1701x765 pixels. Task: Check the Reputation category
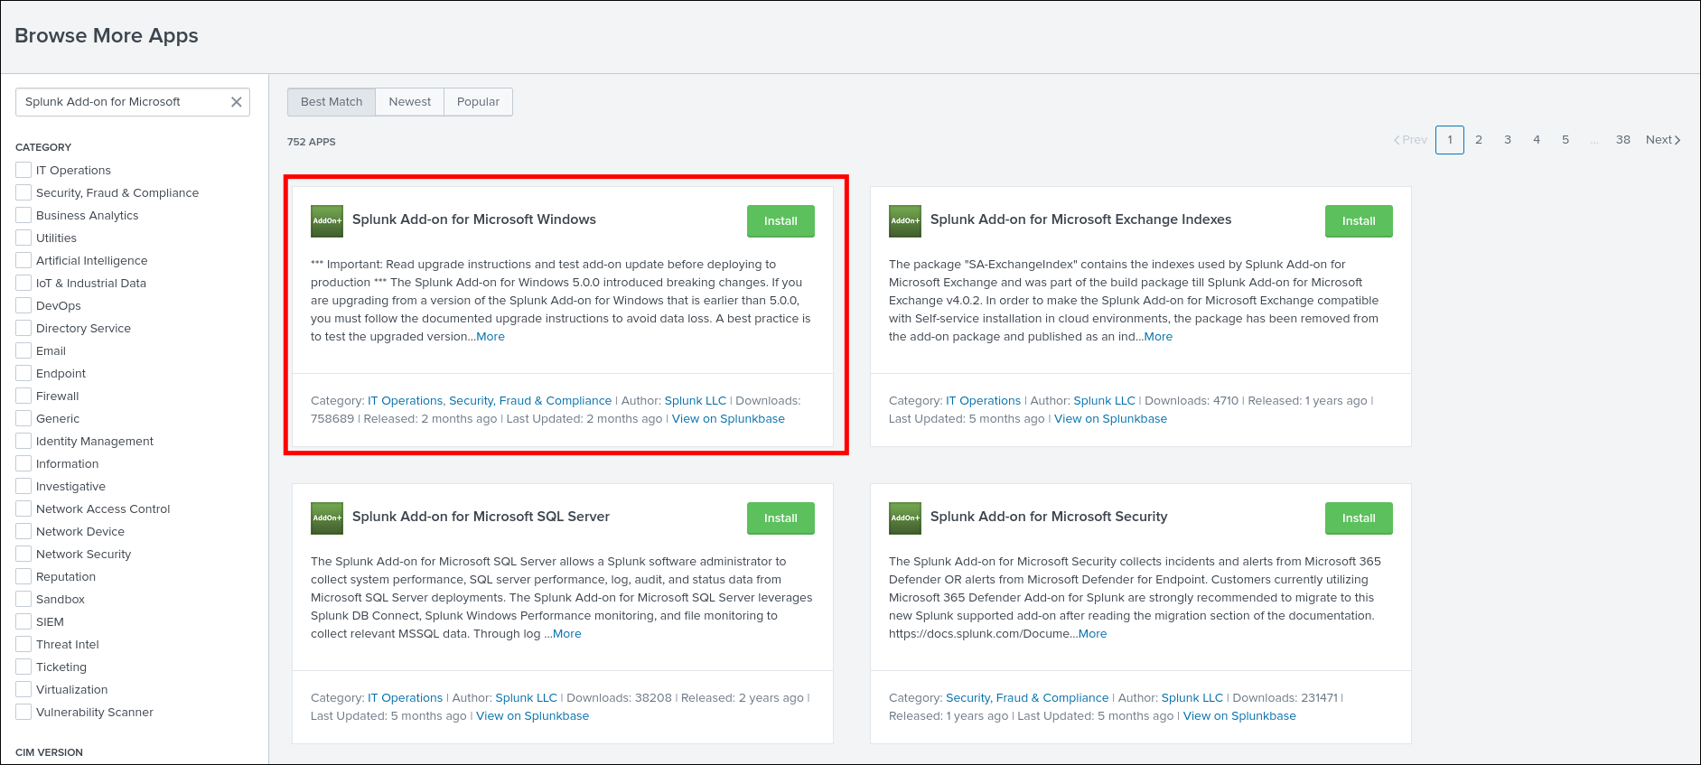pos(23,576)
